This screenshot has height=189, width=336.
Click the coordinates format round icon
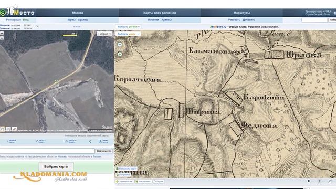tap(37, 27)
